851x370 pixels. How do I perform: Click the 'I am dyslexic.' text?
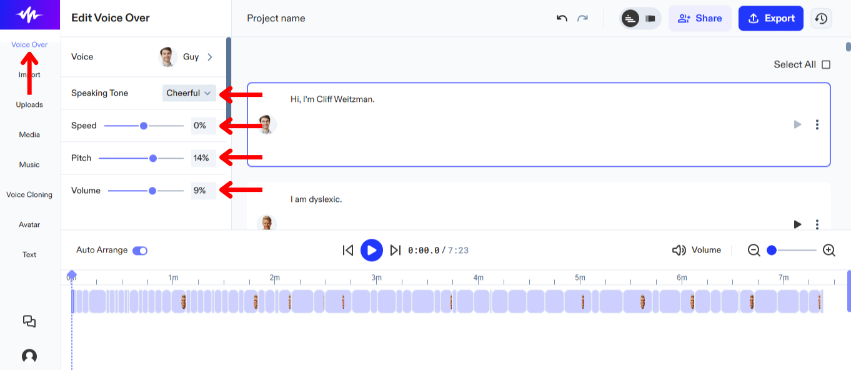coord(316,199)
